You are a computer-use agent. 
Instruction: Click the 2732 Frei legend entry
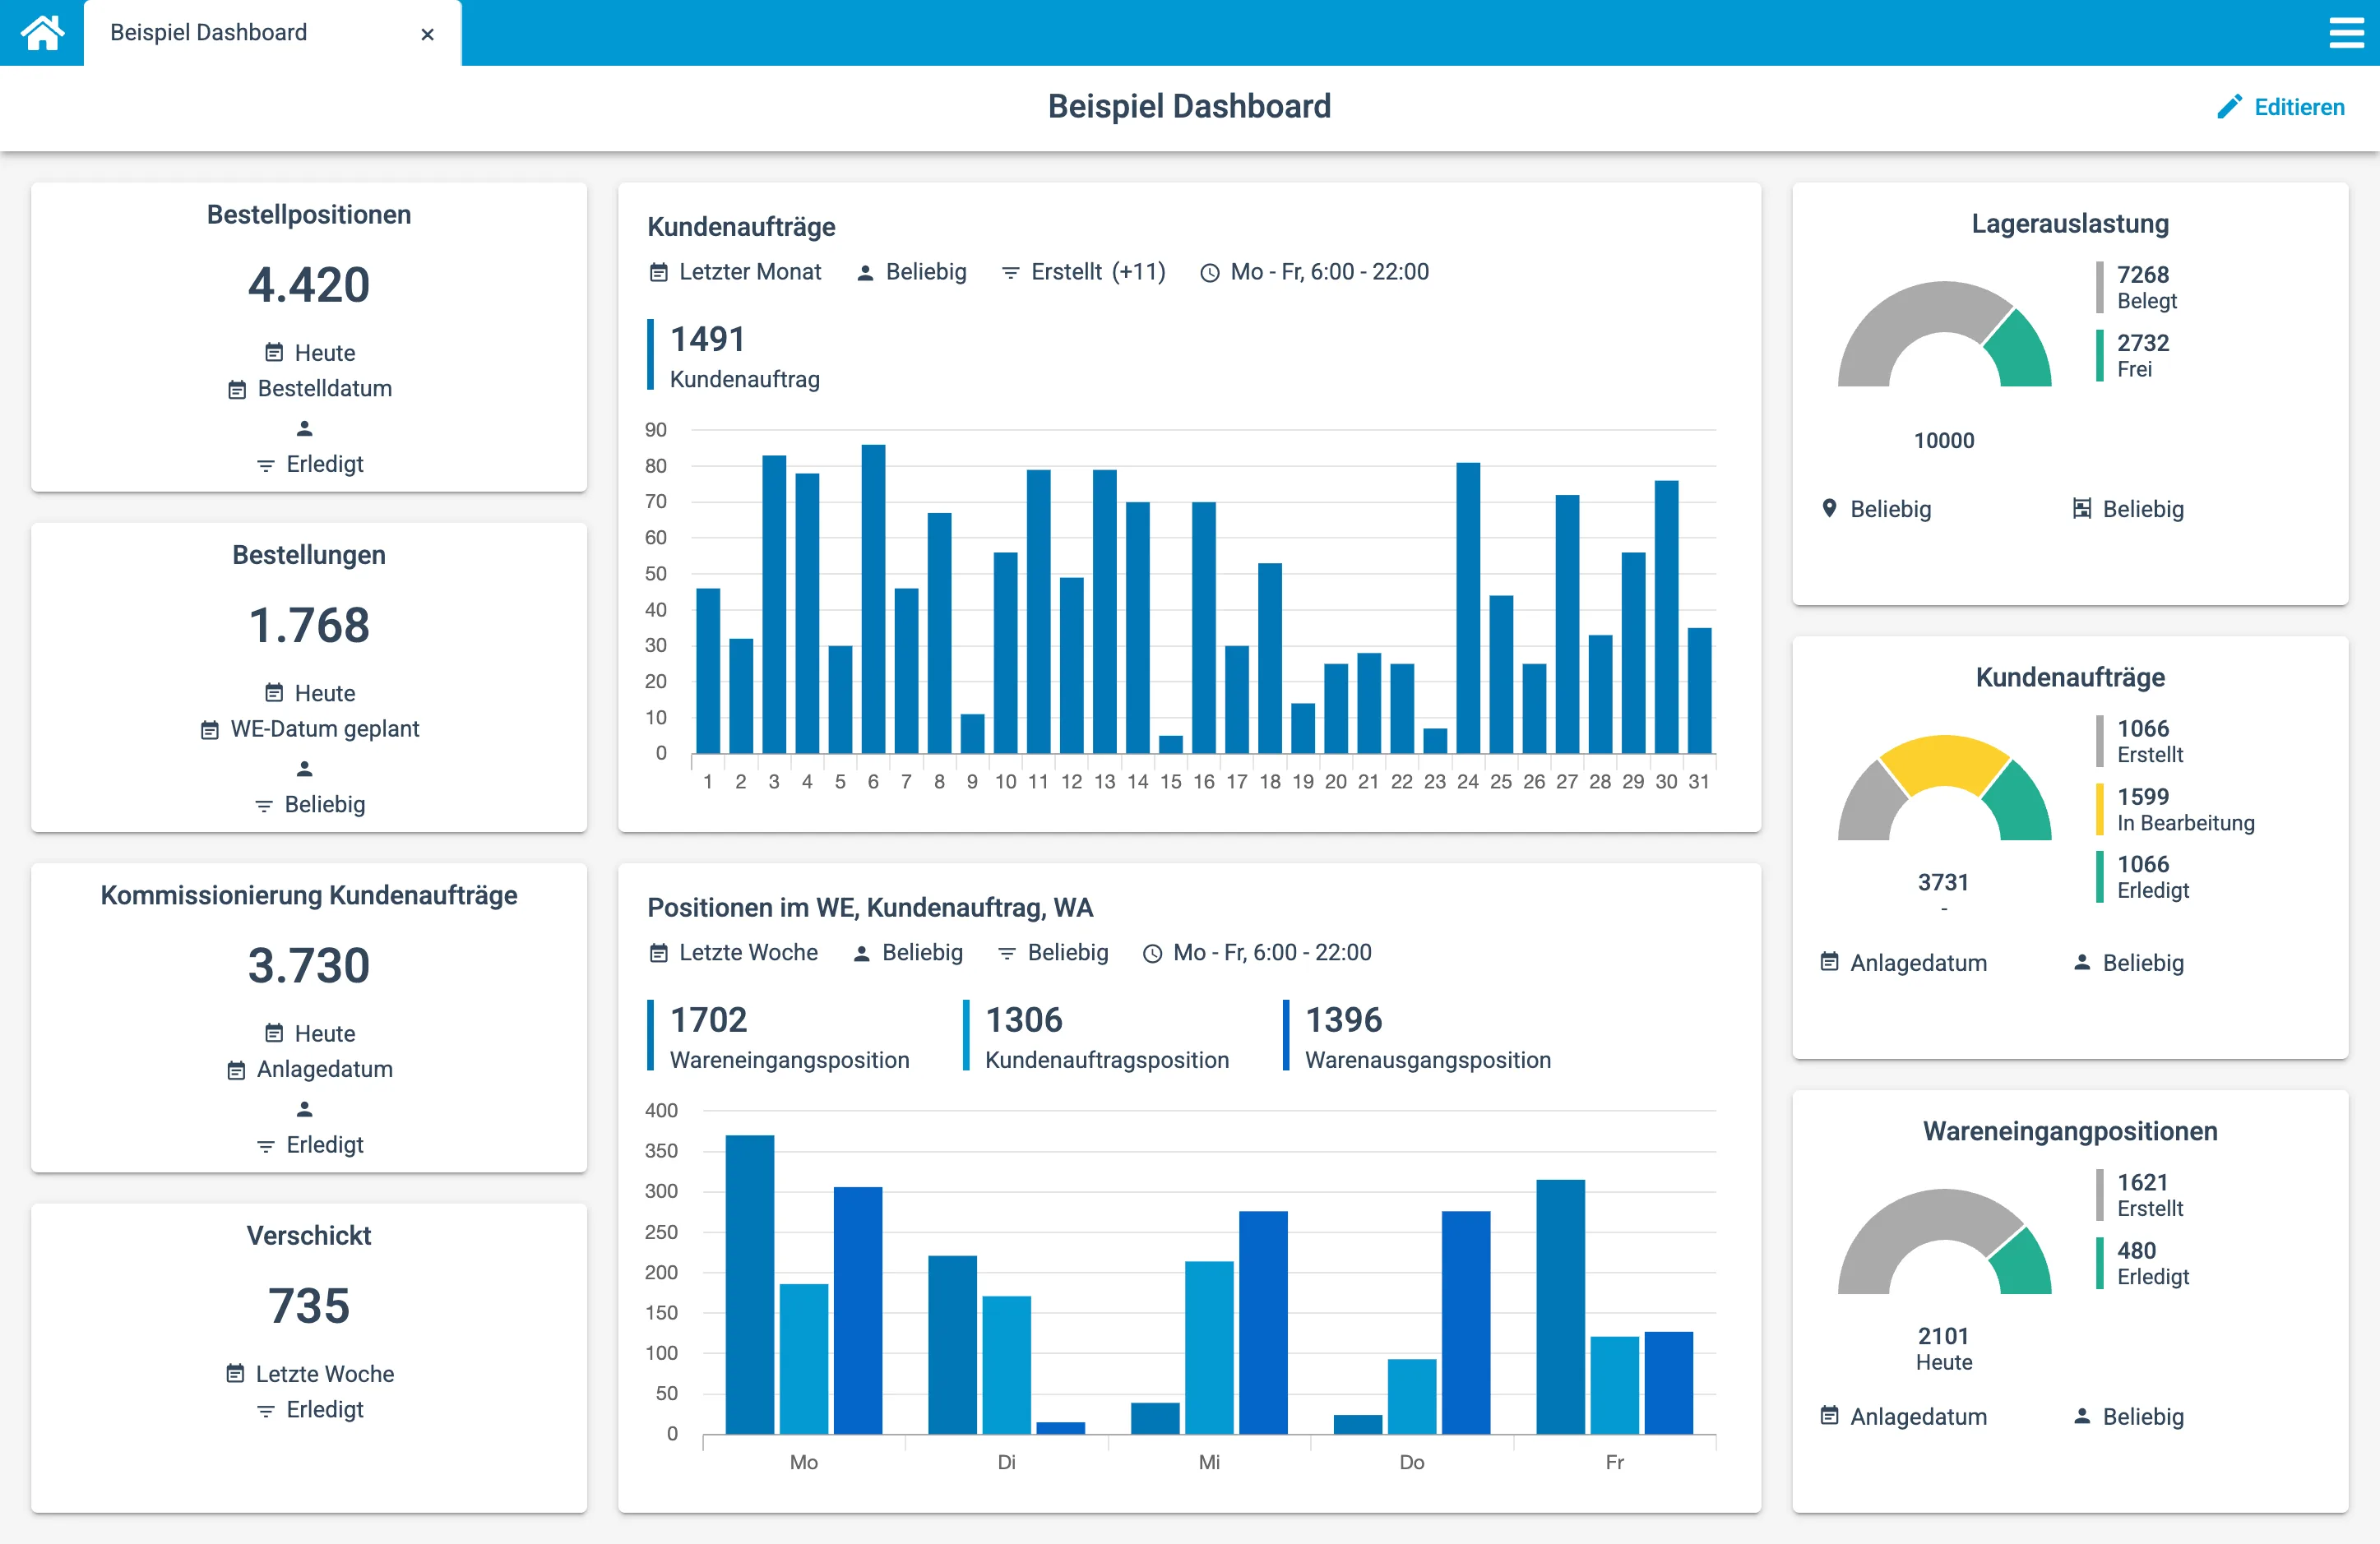pyautogui.click(x=2135, y=355)
